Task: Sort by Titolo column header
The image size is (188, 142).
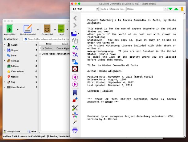Action: [x=49, y=44]
